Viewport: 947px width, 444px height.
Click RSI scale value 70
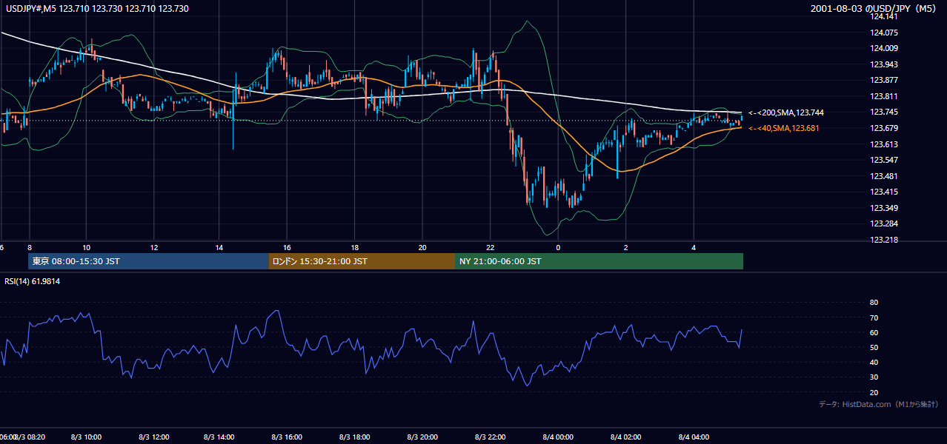pyautogui.click(x=874, y=317)
